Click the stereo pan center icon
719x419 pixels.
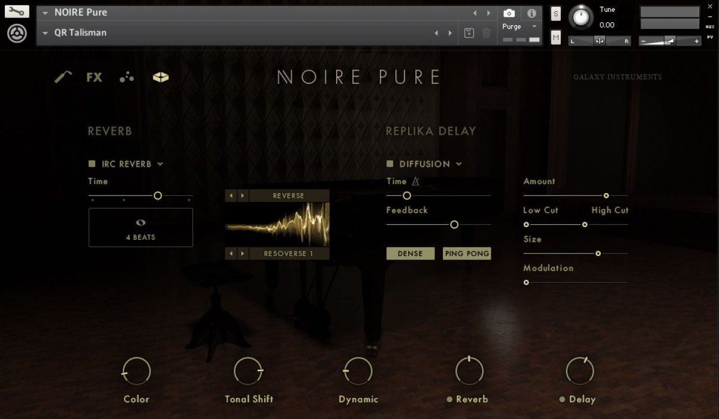pyautogui.click(x=600, y=41)
